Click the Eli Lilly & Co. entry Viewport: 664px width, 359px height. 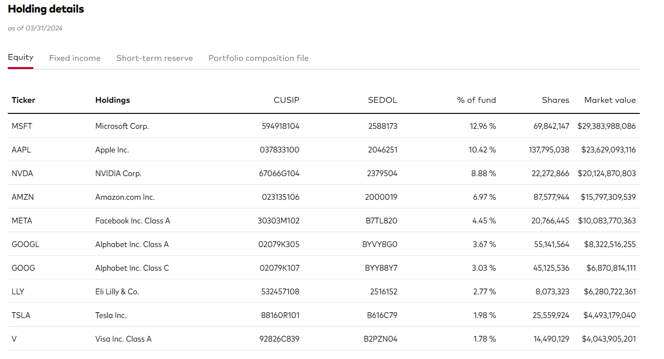(x=116, y=291)
